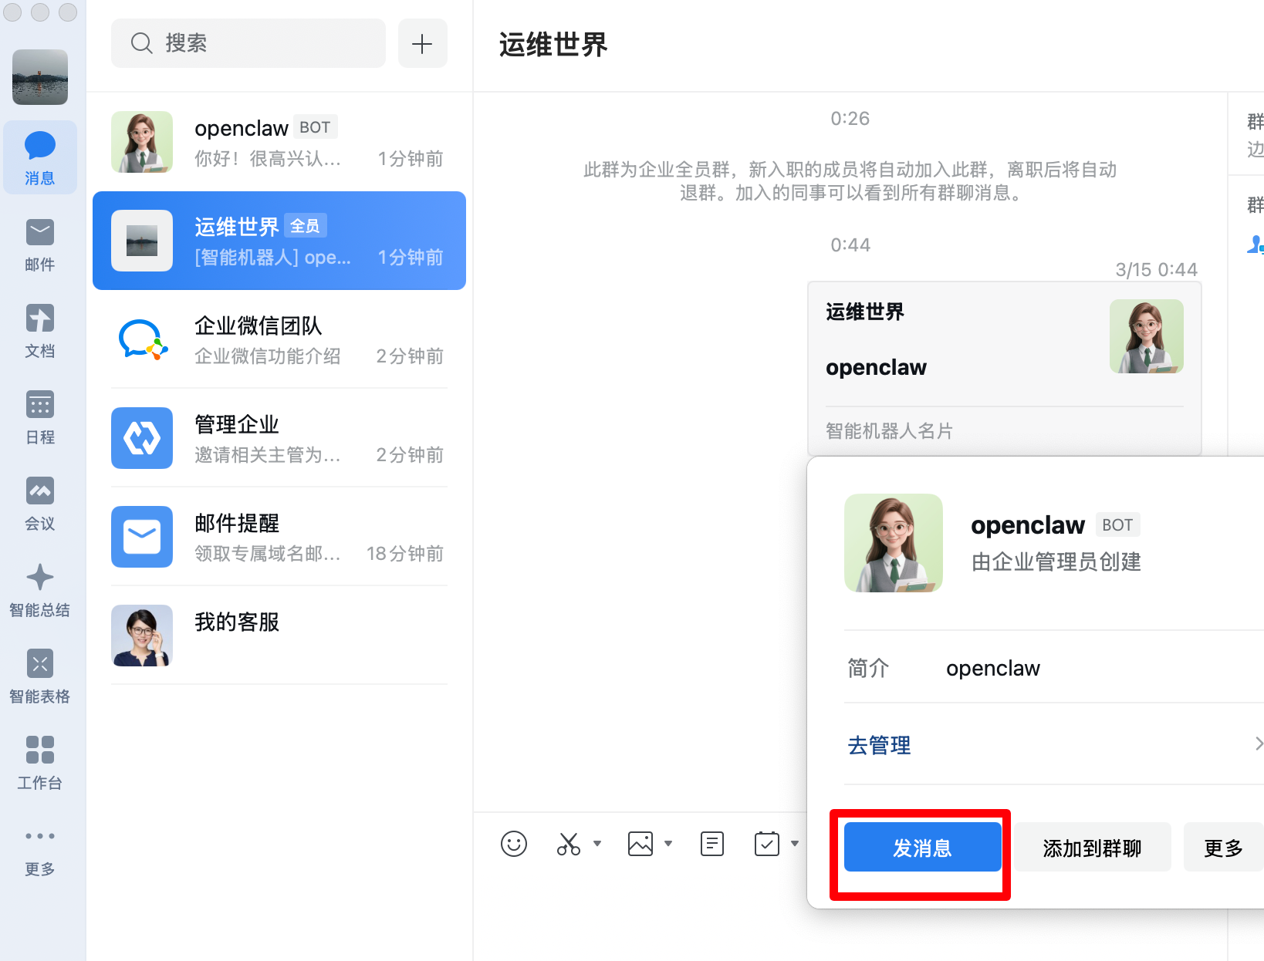This screenshot has width=1264, height=961.
Task: Expand the schedule task dropdown arrow
Action: click(795, 844)
